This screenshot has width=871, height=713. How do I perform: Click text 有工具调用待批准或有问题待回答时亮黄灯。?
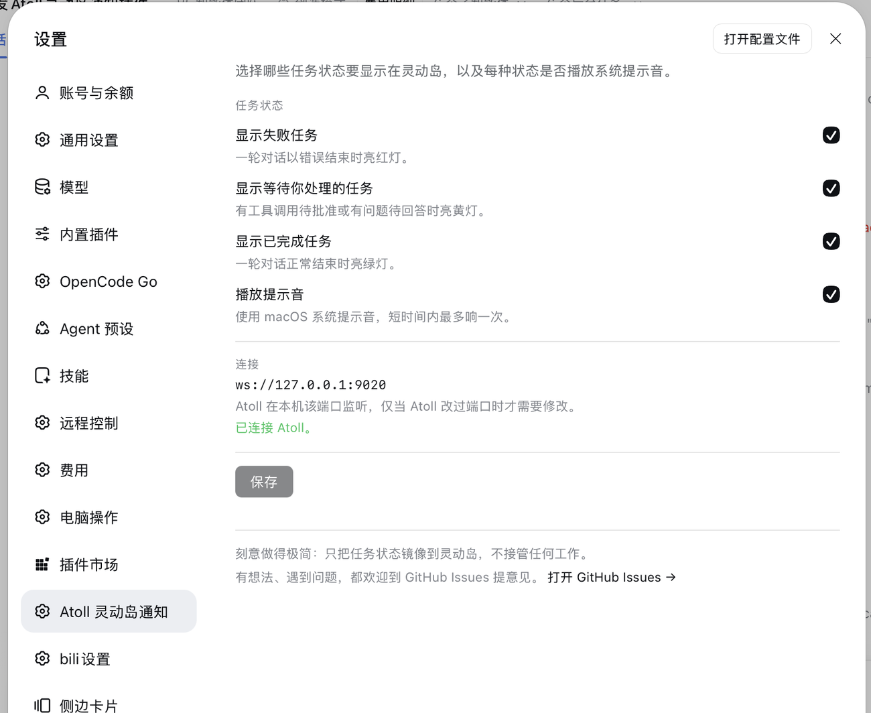click(362, 210)
